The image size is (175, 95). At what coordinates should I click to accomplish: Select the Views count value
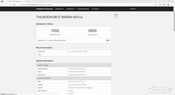(x=68, y=55)
